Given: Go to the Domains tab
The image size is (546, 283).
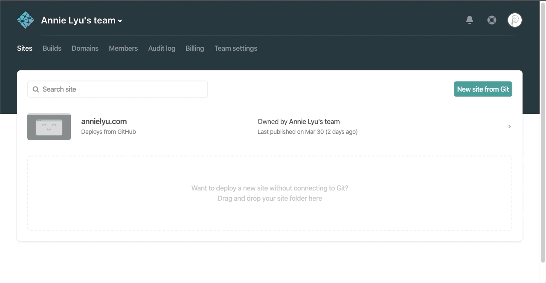Looking at the screenshot, I should tap(85, 49).
